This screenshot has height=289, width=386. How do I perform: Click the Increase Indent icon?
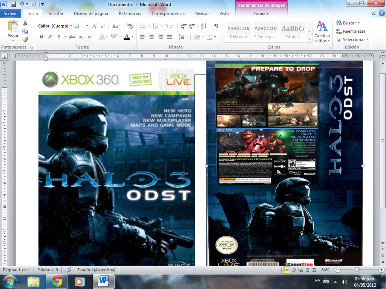(192, 26)
